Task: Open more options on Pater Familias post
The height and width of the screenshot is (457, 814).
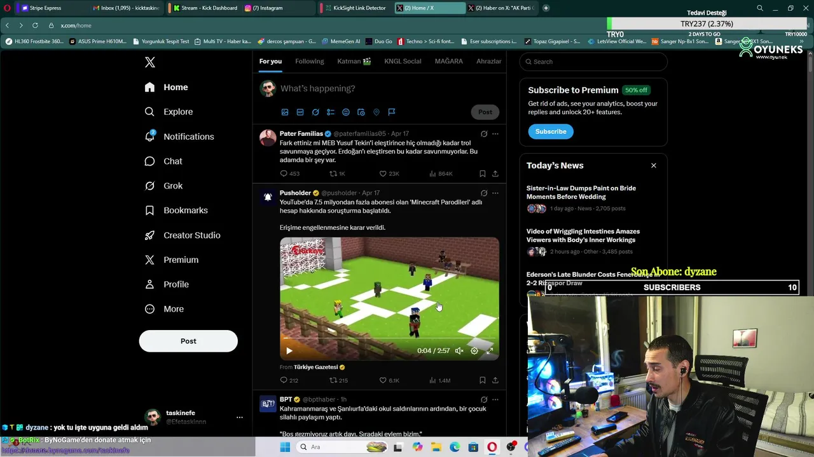Action: click(x=495, y=134)
